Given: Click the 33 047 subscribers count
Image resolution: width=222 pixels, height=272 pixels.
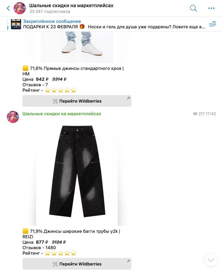Looking at the screenshot, I should tap(50, 12).
